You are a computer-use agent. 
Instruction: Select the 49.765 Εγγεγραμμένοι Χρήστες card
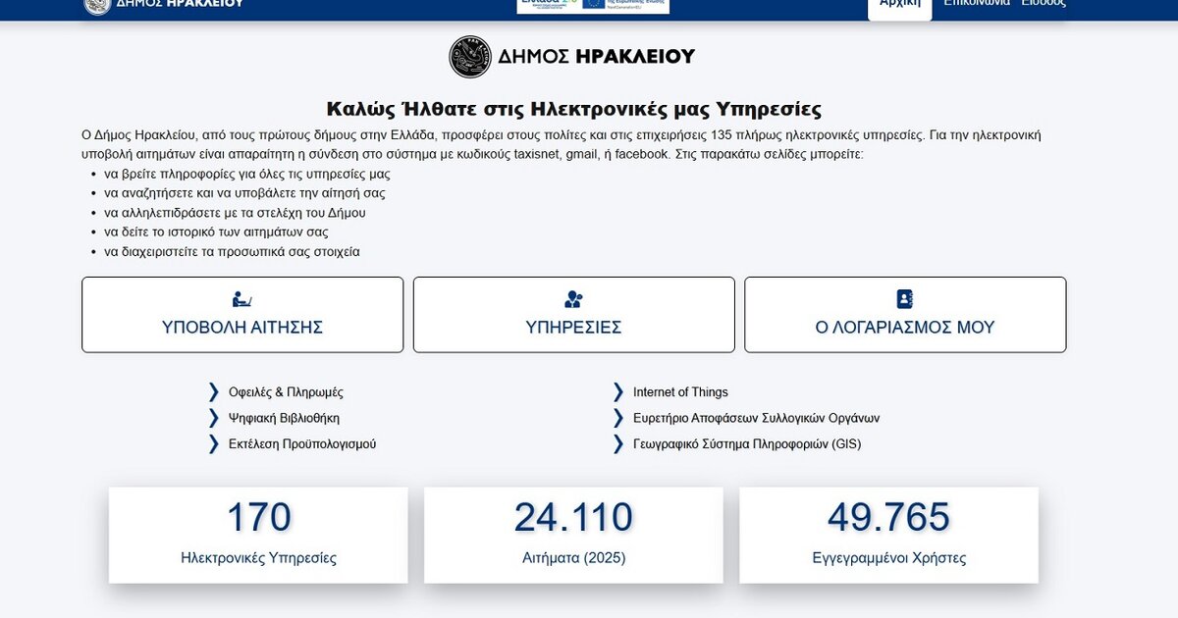pyautogui.click(x=888, y=535)
